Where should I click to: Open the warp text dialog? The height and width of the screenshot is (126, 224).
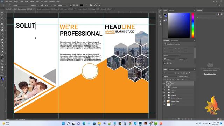click(x=86, y=5)
